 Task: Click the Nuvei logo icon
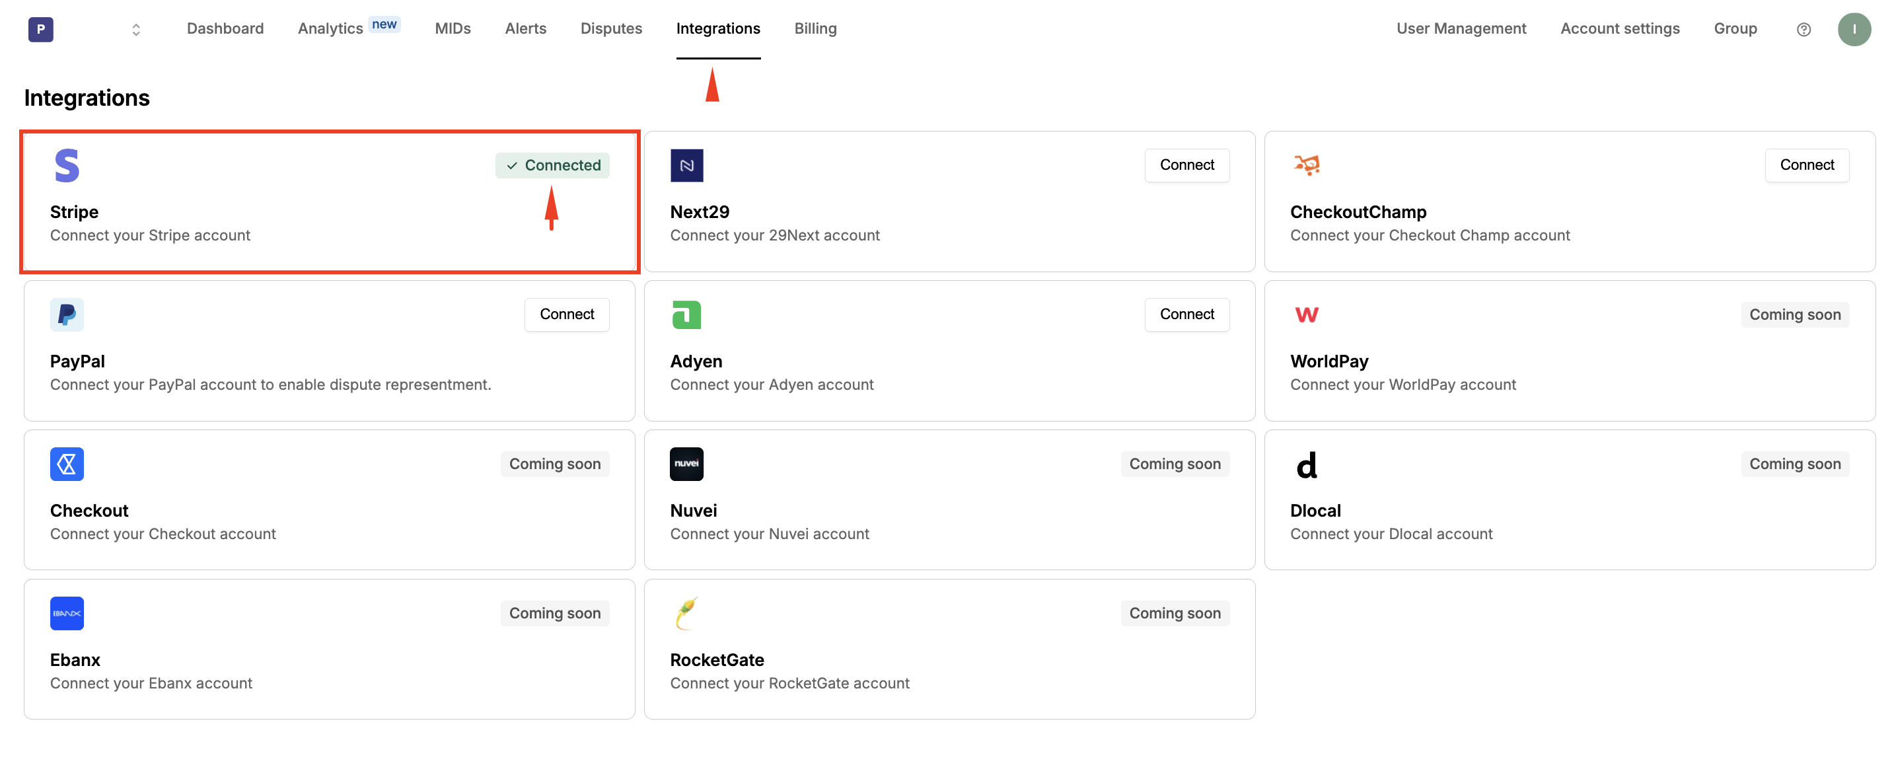coord(687,463)
